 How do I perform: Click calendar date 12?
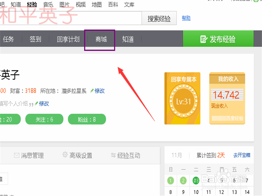[x=222, y=192]
